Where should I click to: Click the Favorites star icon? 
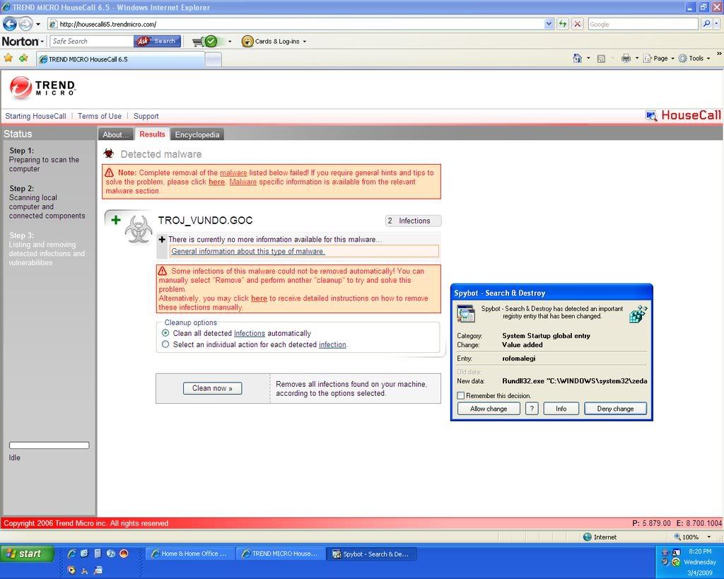pyautogui.click(x=8, y=59)
